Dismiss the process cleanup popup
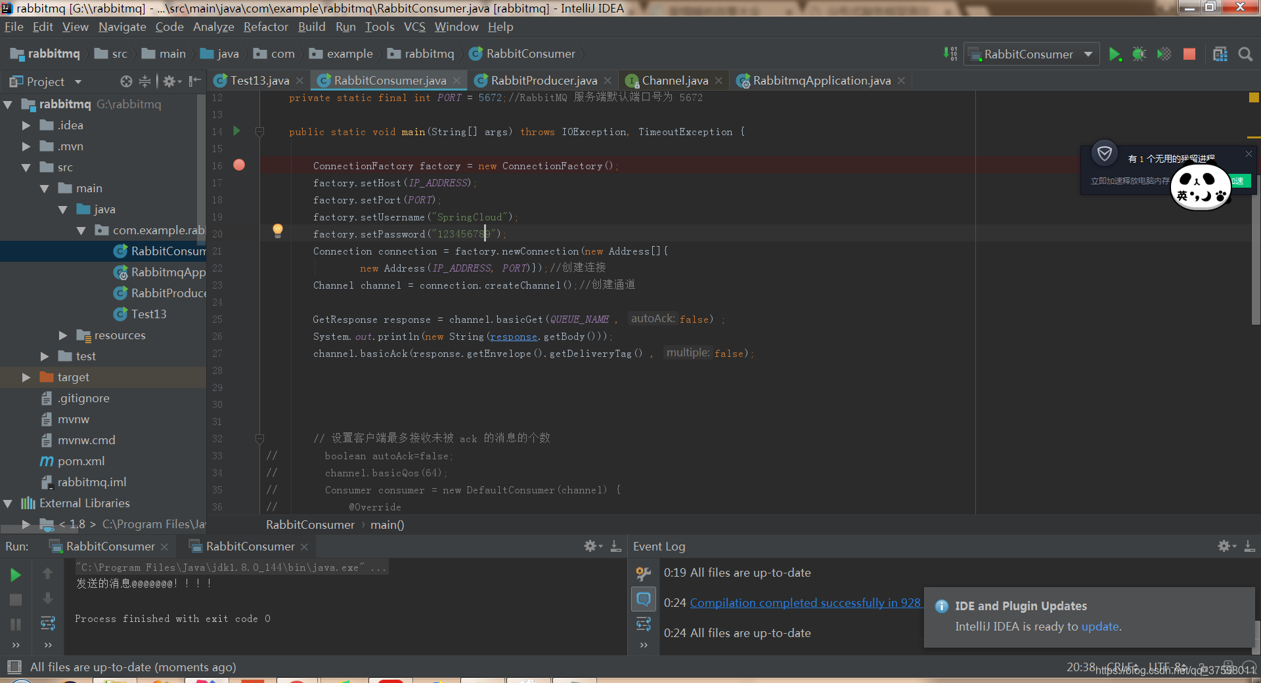Image resolution: width=1261 pixels, height=683 pixels. (1249, 154)
